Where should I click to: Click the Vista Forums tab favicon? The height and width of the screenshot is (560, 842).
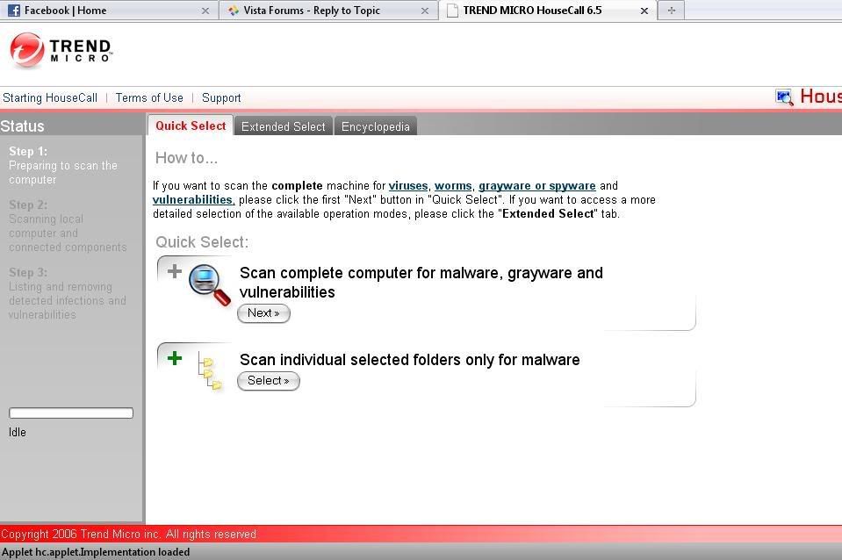tap(233, 11)
